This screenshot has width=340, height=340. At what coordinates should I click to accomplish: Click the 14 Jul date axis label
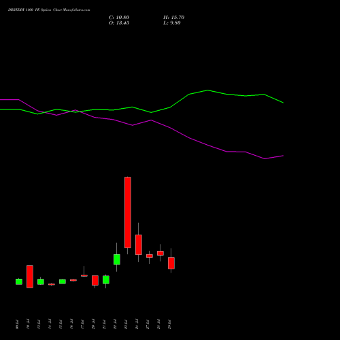[50, 324]
